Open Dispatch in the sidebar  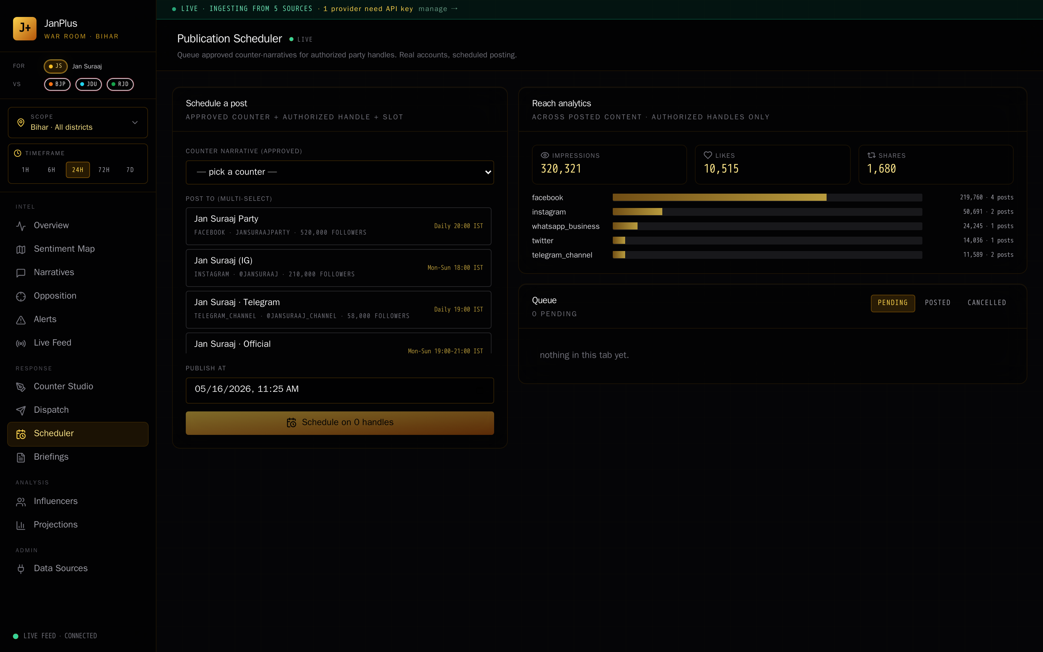click(78, 410)
